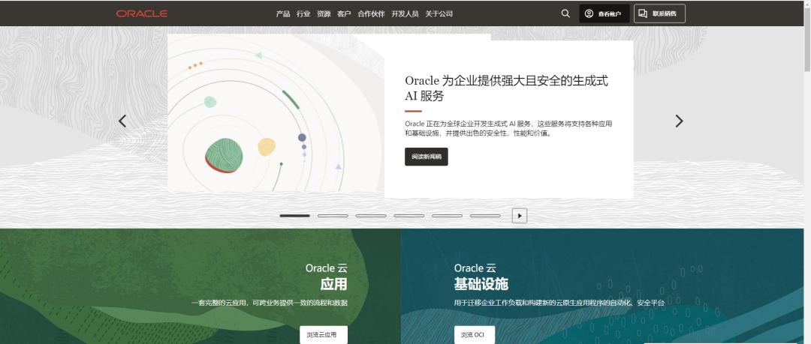Open the 行业 menu
The width and height of the screenshot is (811, 344).
pyautogui.click(x=303, y=14)
